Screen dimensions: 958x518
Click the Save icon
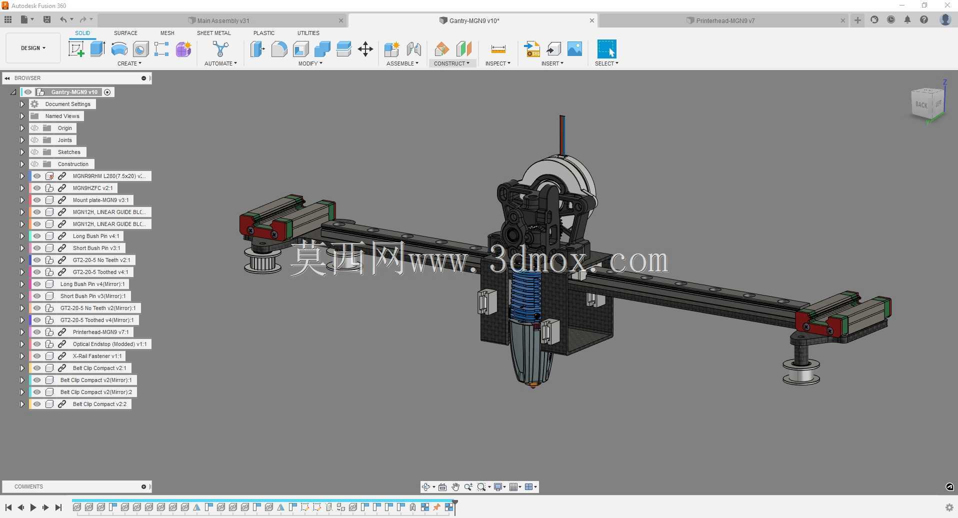(47, 20)
